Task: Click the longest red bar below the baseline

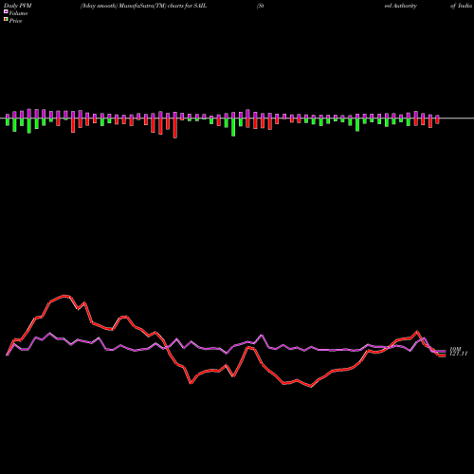Action: tap(175, 128)
